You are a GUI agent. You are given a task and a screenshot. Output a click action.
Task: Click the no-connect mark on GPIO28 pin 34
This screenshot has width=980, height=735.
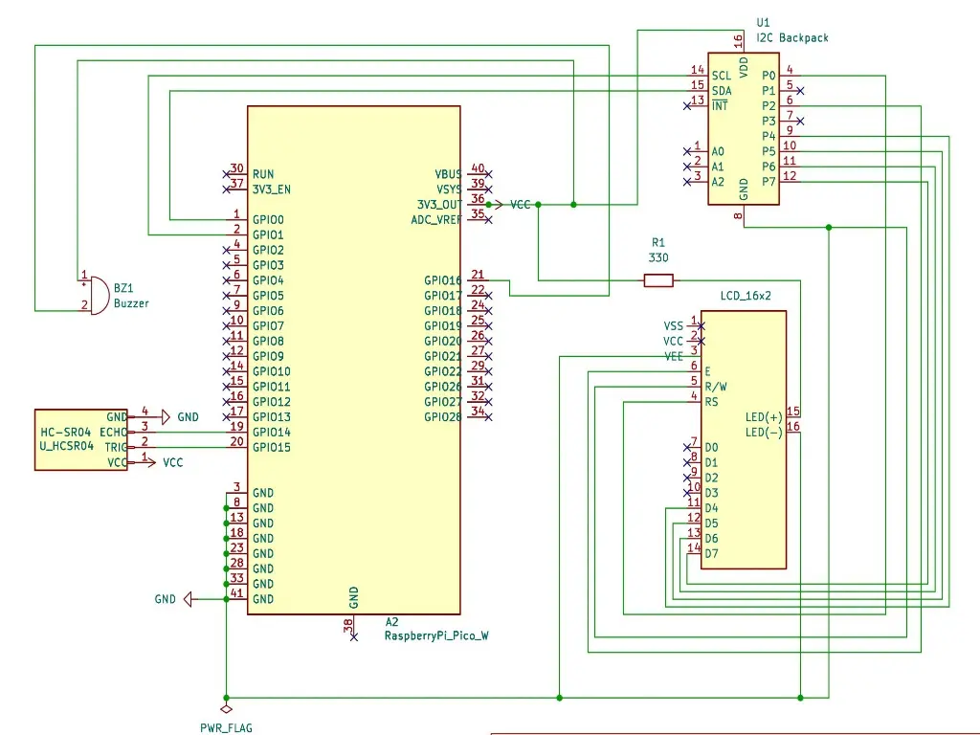coord(488,417)
